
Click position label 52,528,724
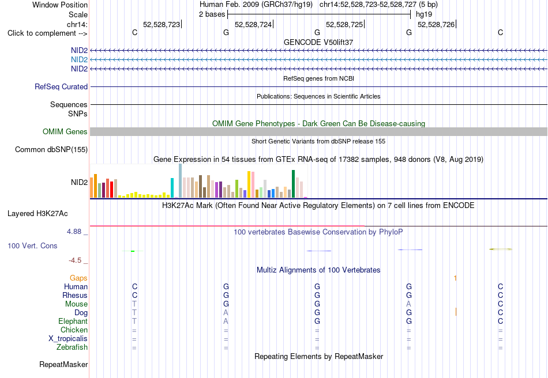click(253, 24)
